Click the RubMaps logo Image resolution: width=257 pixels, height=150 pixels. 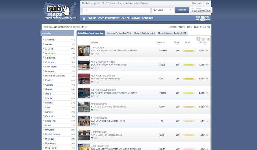(x=58, y=11)
